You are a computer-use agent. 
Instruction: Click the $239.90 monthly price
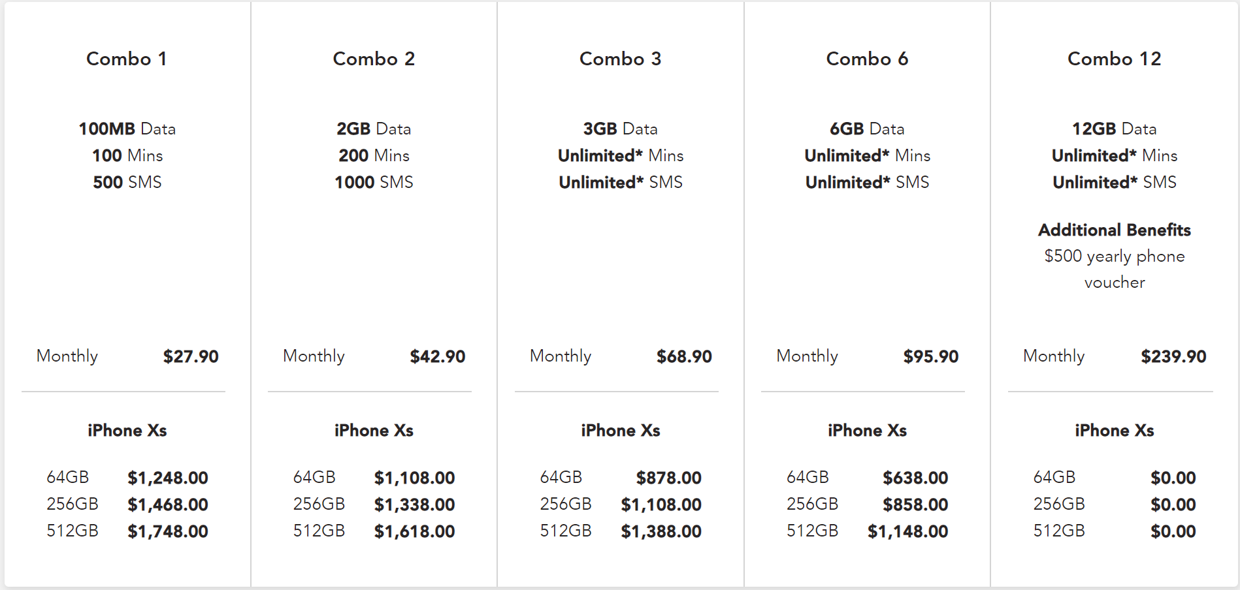(1173, 356)
